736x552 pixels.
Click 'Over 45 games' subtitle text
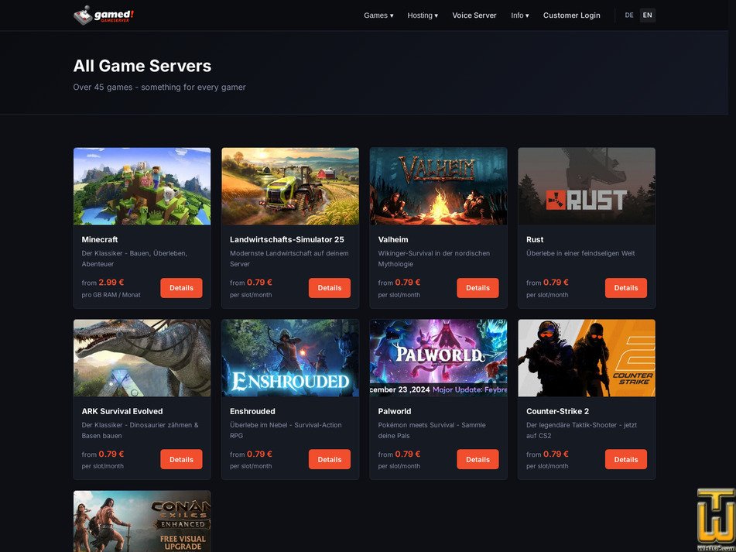point(159,87)
